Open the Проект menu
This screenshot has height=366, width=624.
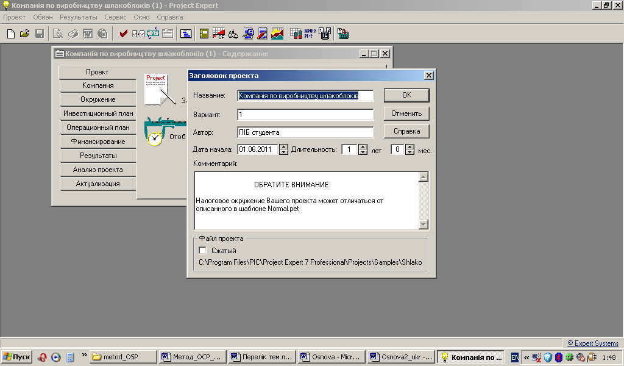click(15, 17)
